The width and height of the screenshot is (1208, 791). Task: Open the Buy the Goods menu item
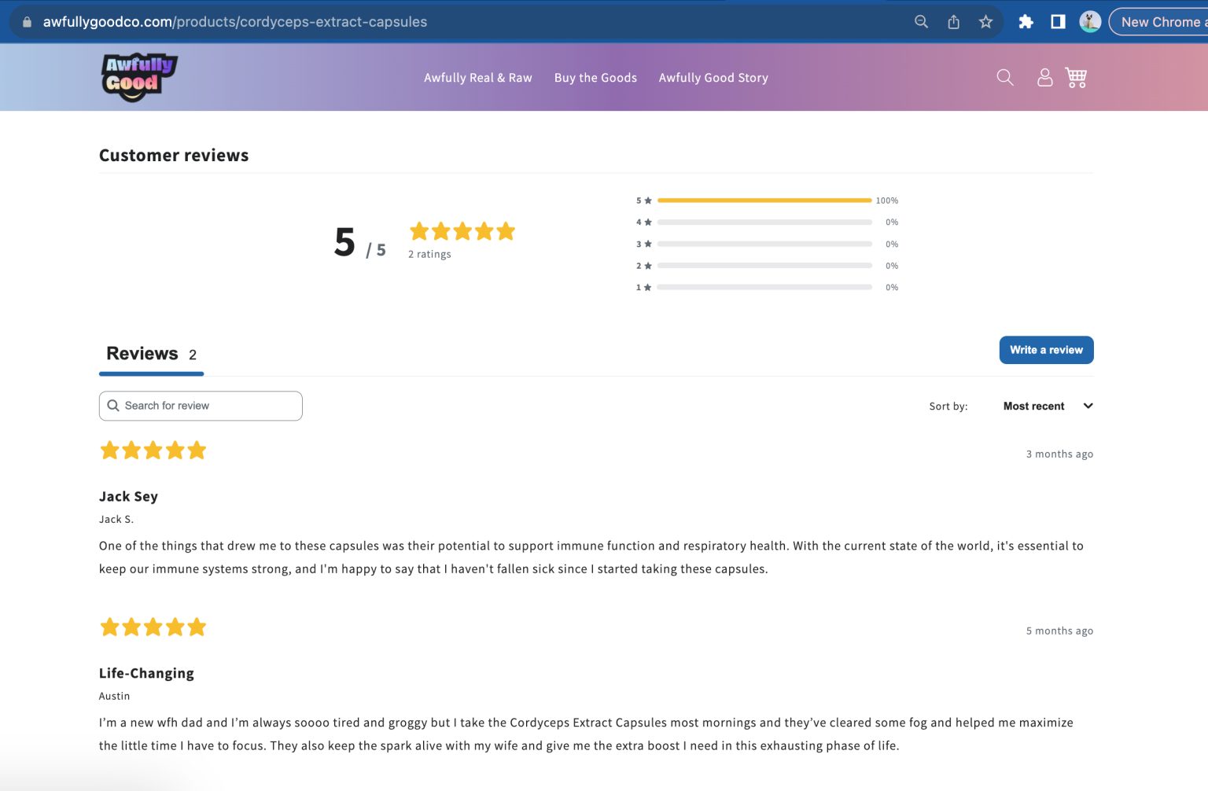595,77
